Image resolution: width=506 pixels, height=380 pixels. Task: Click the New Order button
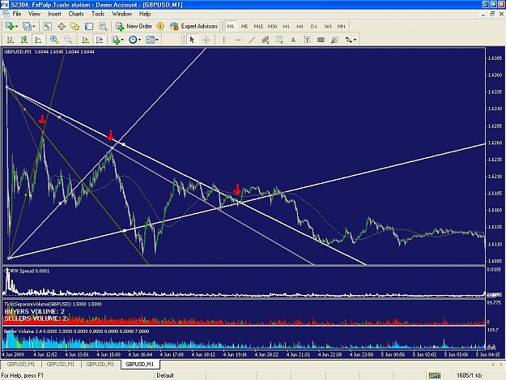(134, 27)
